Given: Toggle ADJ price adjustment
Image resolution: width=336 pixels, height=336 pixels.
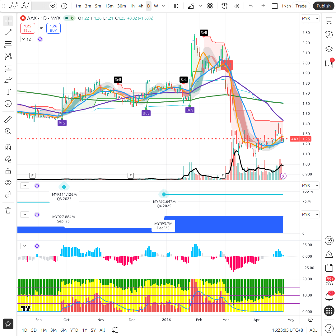Looking at the screenshot, I should (313, 330).
